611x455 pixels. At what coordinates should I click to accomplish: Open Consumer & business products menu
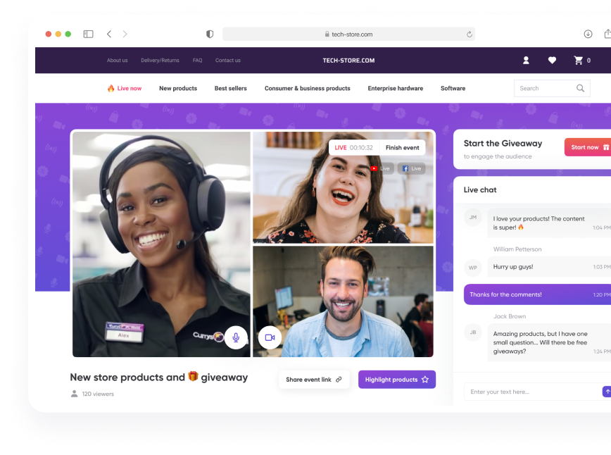[x=308, y=89]
